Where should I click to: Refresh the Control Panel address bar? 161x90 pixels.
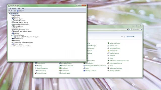pos(130,29)
